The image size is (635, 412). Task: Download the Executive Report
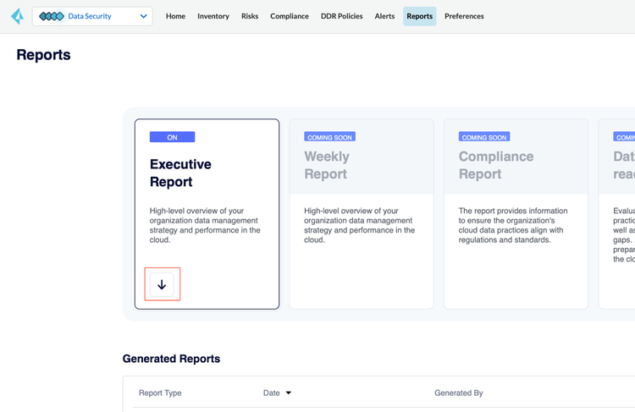click(162, 285)
